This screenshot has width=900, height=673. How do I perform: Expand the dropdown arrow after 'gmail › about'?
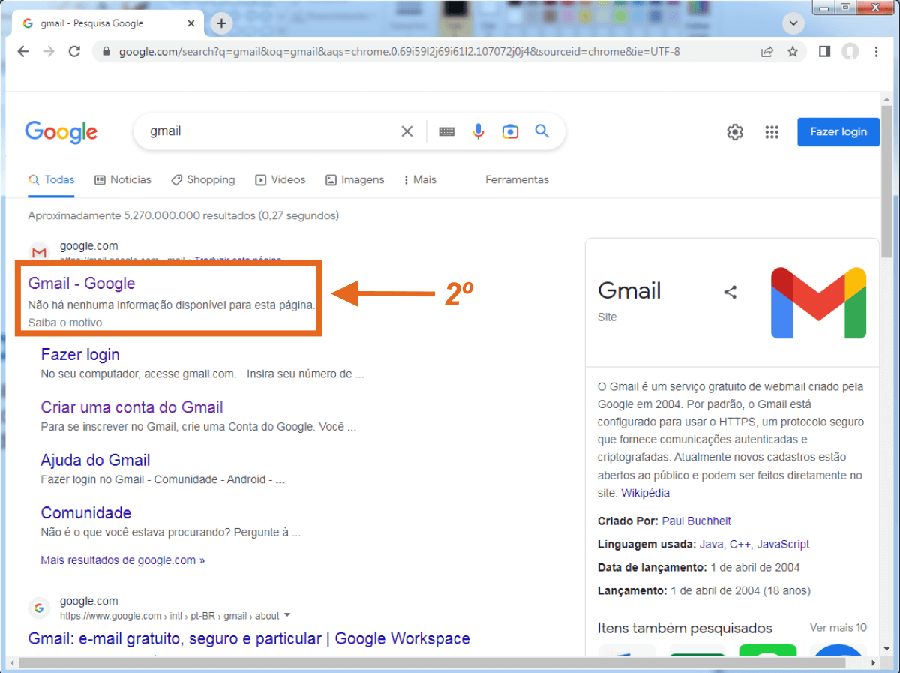coord(286,616)
